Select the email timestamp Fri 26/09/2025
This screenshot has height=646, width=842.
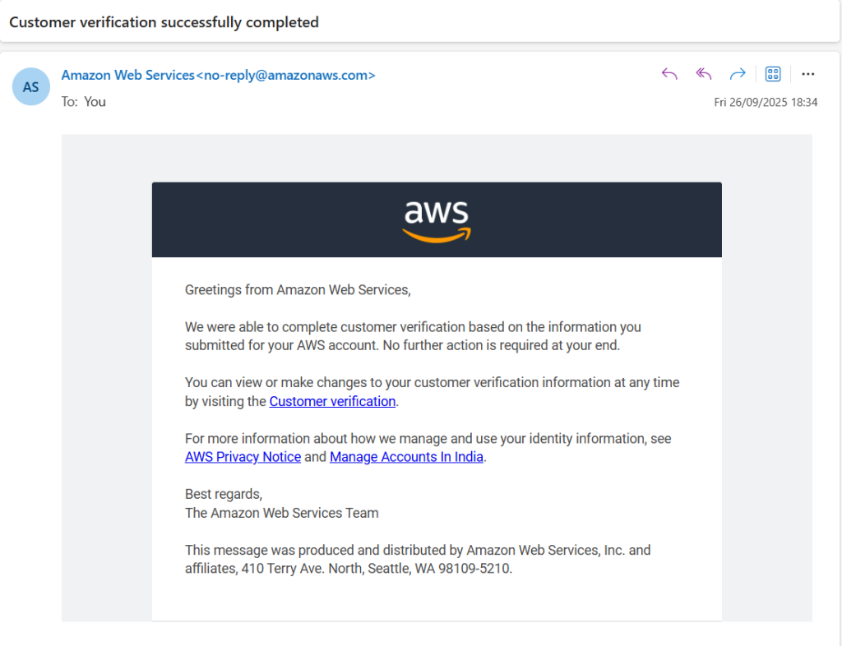coord(766,102)
